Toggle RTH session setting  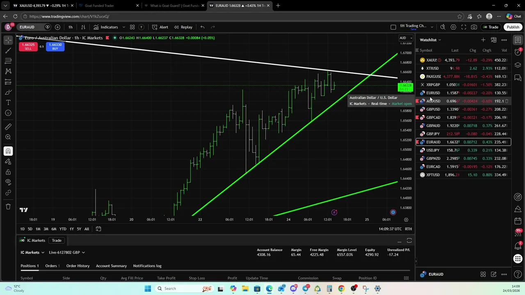(x=409, y=229)
